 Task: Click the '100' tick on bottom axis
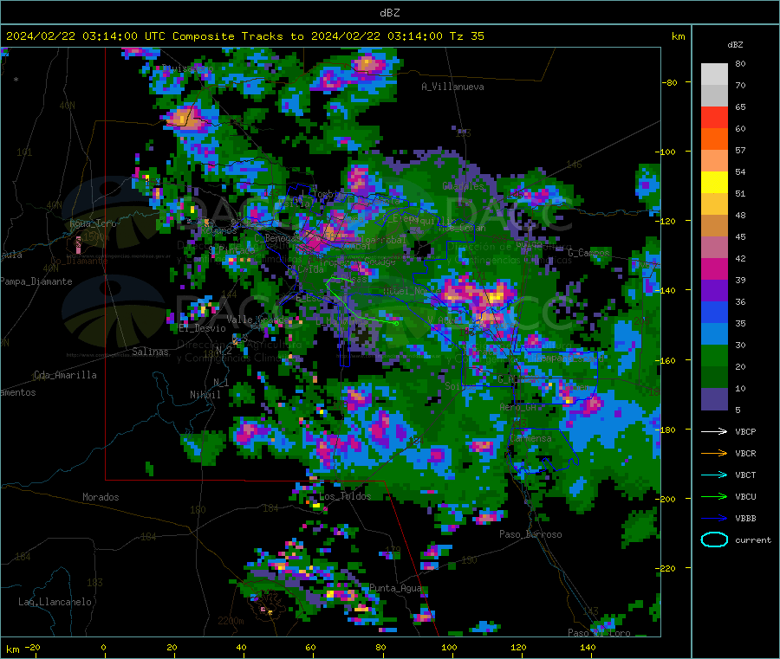[x=449, y=647]
